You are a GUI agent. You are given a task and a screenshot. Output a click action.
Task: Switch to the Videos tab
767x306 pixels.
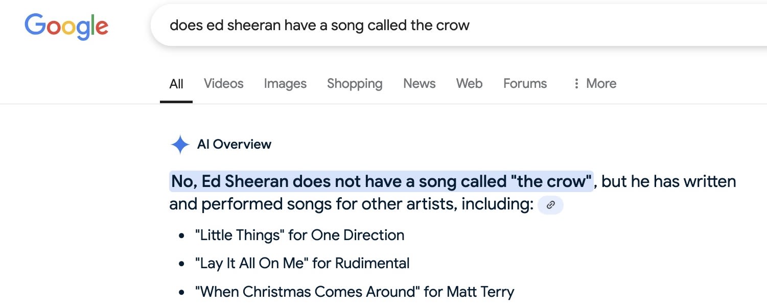click(x=224, y=84)
